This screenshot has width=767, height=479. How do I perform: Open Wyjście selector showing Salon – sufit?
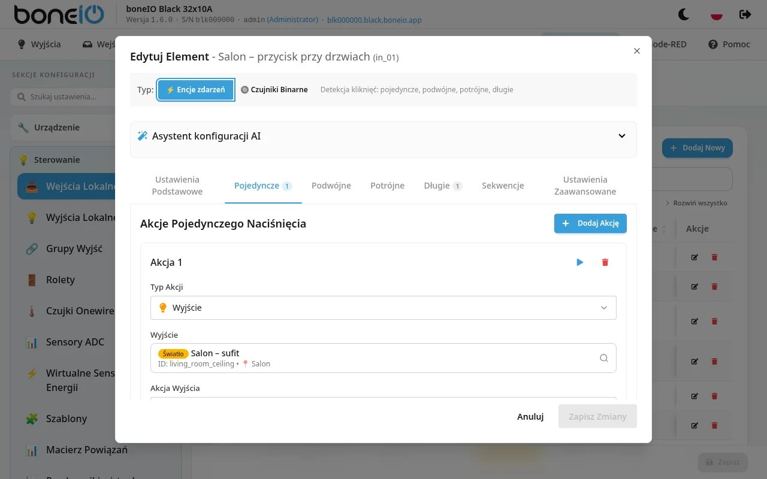(383, 358)
